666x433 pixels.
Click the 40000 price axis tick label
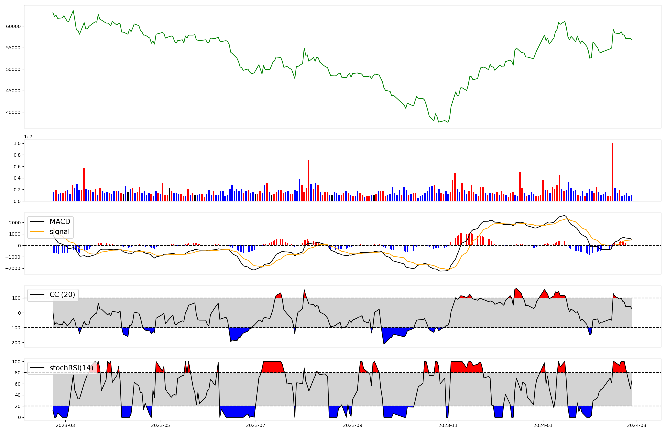[13, 112]
